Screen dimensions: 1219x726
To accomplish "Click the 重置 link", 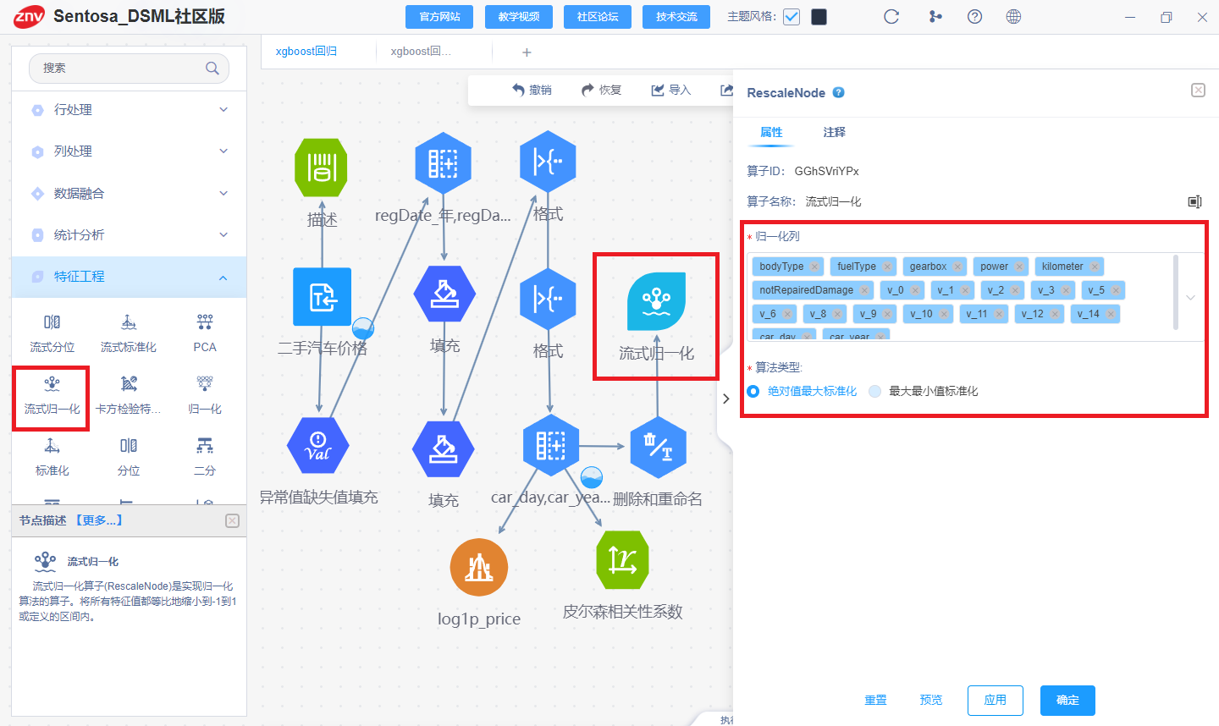I will [875, 701].
